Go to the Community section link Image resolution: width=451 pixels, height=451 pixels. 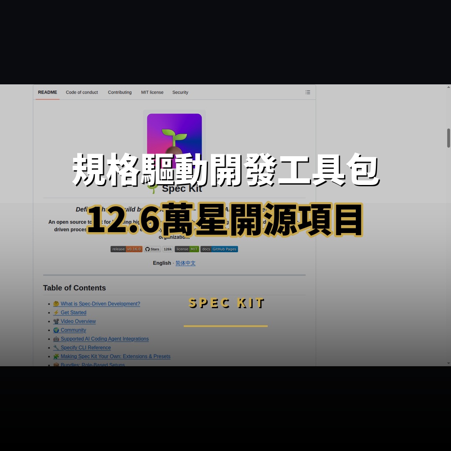click(70, 330)
